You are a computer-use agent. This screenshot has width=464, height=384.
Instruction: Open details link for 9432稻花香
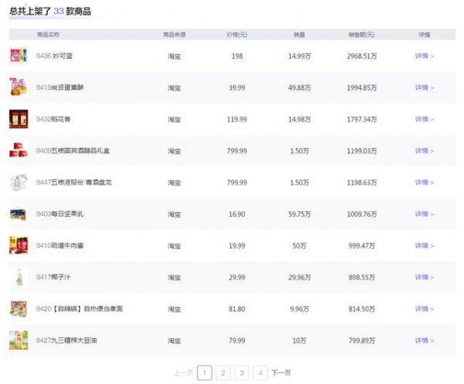click(425, 119)
